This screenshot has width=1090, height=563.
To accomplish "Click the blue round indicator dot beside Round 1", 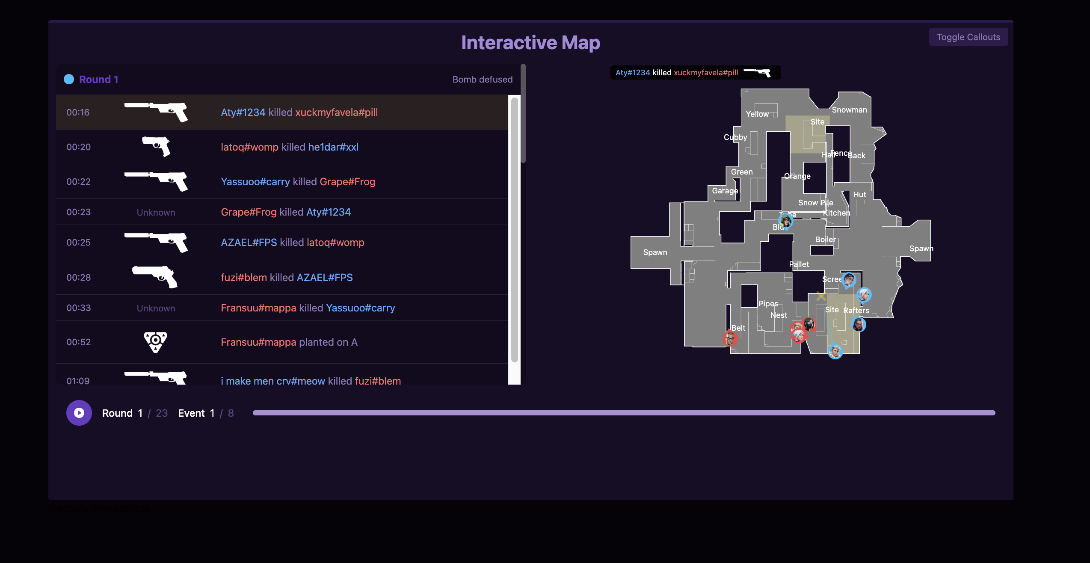I will coord(69,79).
